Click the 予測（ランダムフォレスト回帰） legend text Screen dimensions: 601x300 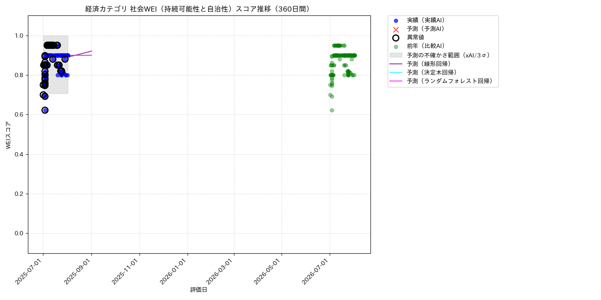click(x=450, y=81)
